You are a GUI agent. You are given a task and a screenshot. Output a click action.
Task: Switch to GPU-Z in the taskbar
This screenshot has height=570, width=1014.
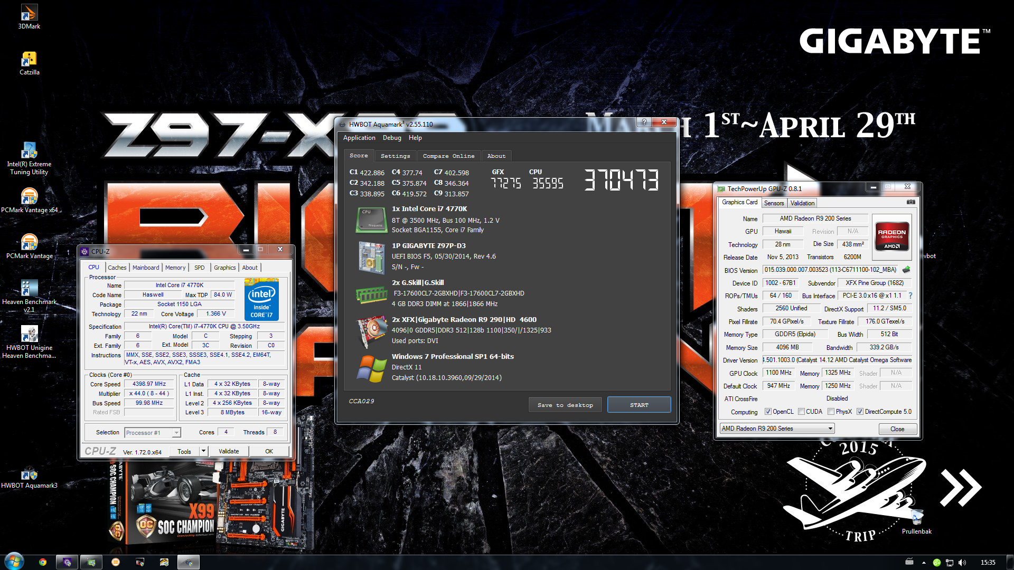(91, 562)
